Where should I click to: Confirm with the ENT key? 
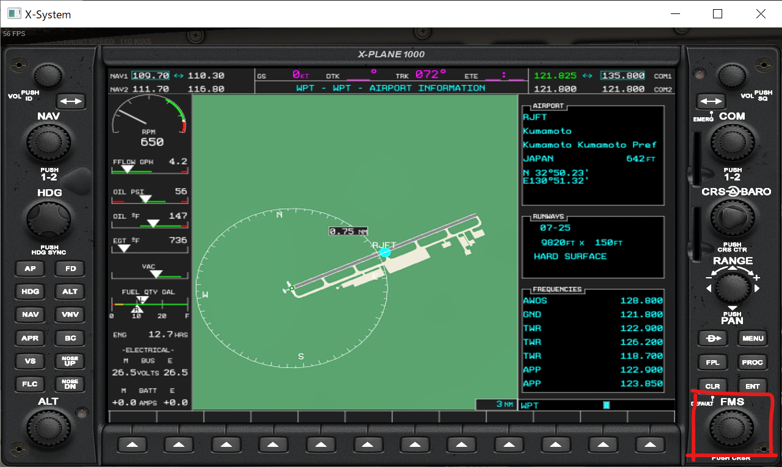coord(753,386)
